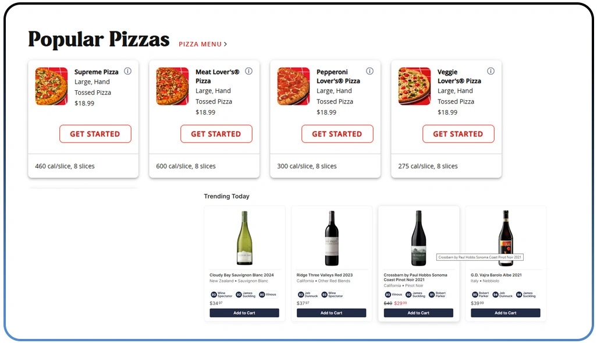Click the Wine Spectator 93 badge under Cloudy Bay

pos(221,295)
